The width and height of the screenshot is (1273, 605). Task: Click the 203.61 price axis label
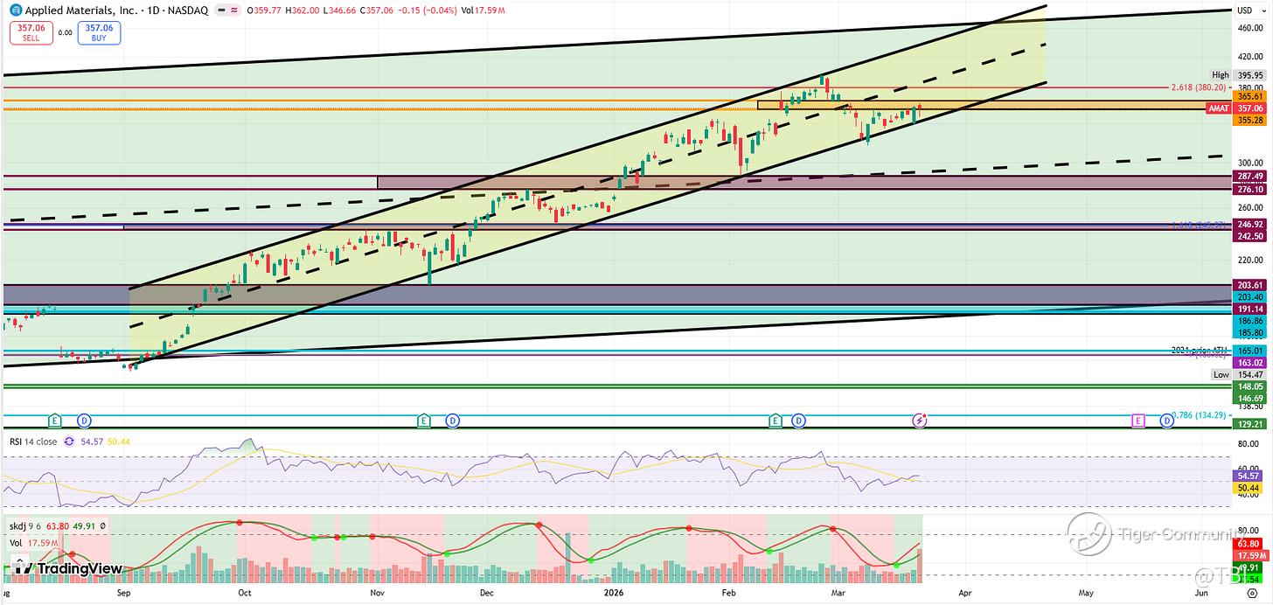point(1250,285)
